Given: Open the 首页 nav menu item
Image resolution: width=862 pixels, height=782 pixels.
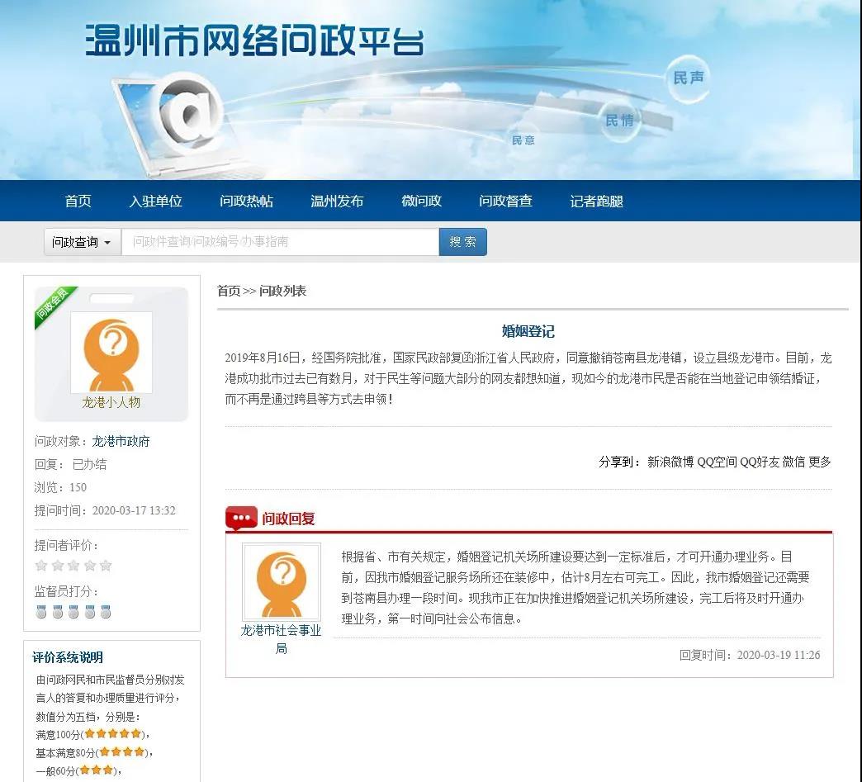Looking at the screenshot, I should [x=78, y=201].
